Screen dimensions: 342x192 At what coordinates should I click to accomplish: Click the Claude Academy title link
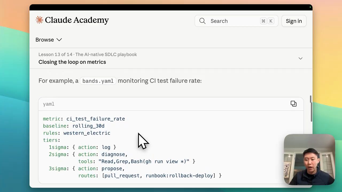pos(77,20)
